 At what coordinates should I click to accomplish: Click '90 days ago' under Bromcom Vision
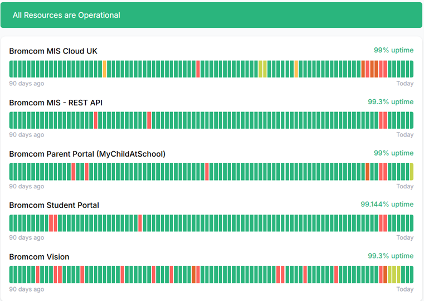click(x=27, y=289)
